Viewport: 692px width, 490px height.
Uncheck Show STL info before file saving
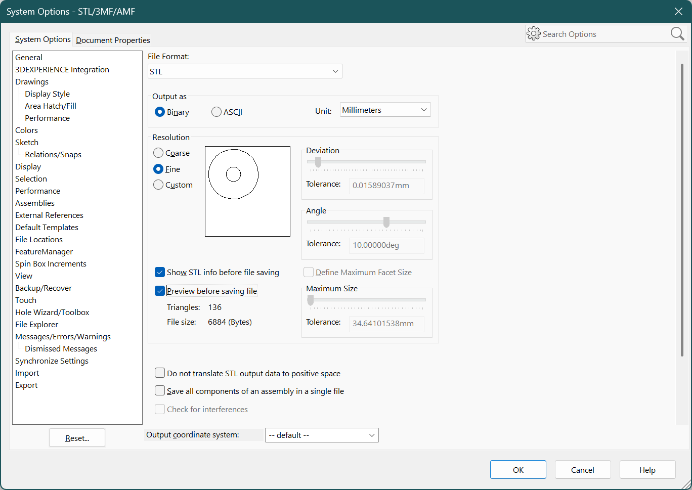[160, 272]
